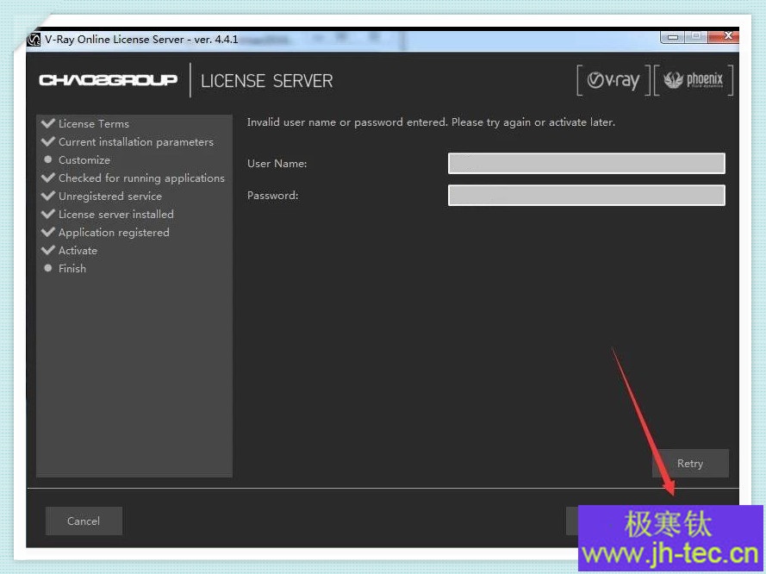Image resolution: width=766 pixels, height=574 pixels.
Task: Click the checkmark beside License Terms
Action: (48, 123)
